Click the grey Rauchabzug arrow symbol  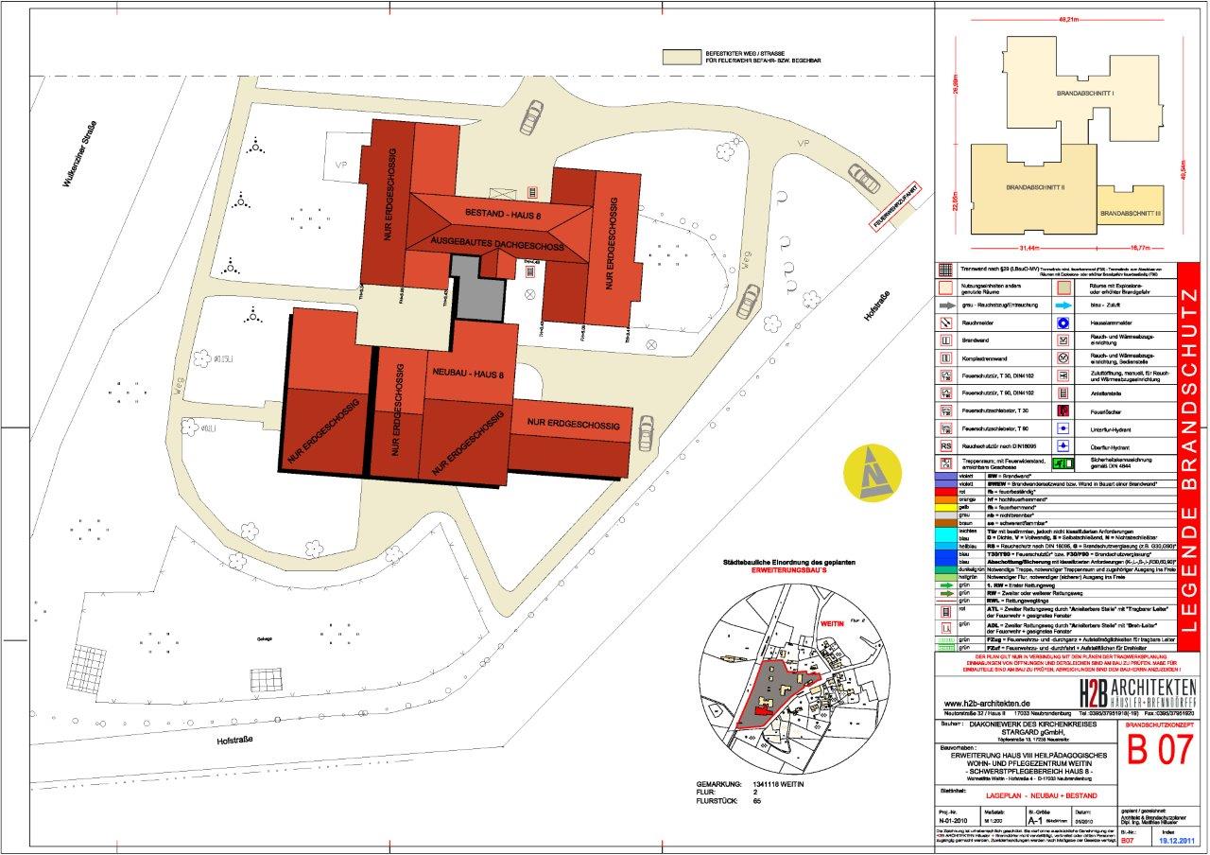947,305
